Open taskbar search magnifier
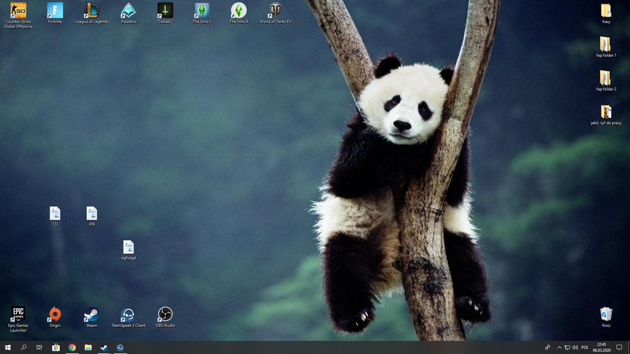 [x=24, y=348]
